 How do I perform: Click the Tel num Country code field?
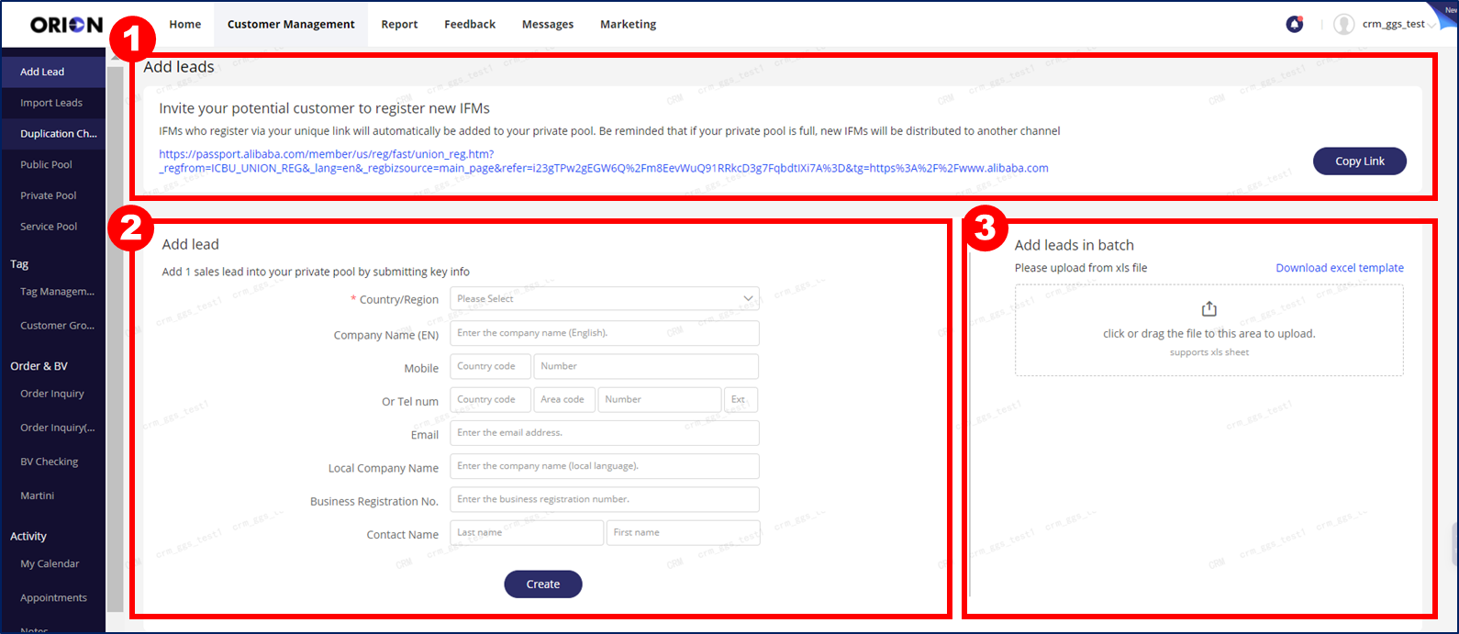490,399
